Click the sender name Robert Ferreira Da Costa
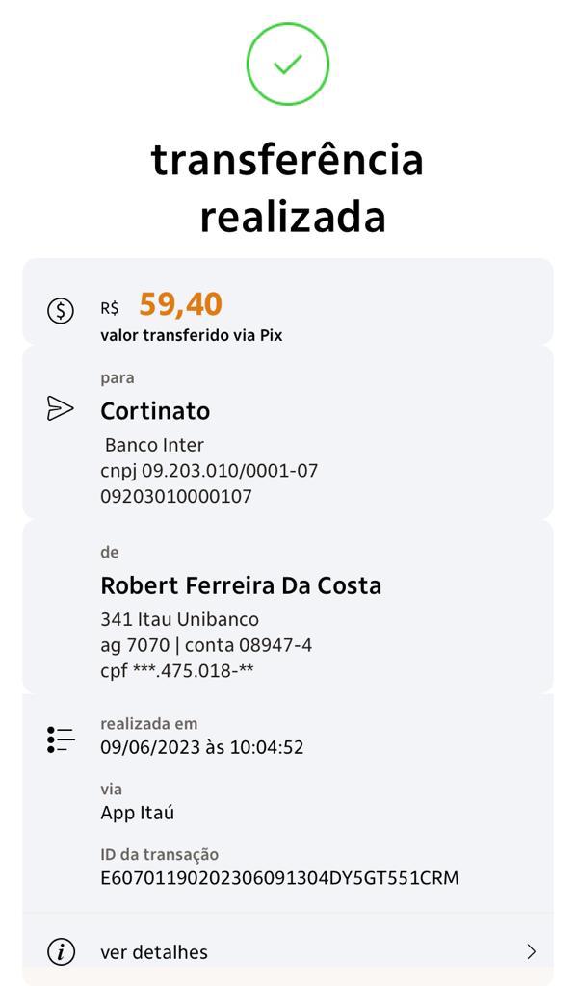Image resolution: width=576 pixels, height=986 pixels. coord(241,585)
